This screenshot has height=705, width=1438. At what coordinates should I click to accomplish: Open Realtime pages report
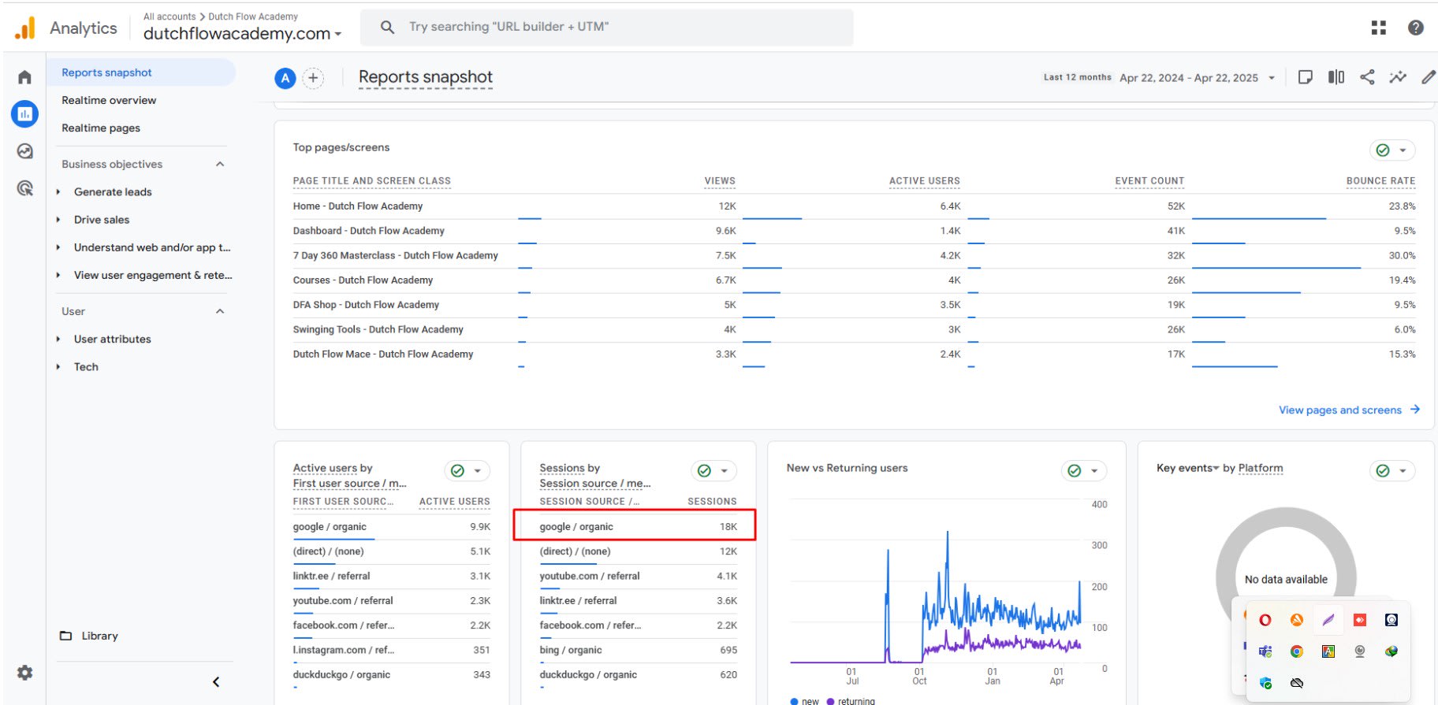tap(101, 128)
